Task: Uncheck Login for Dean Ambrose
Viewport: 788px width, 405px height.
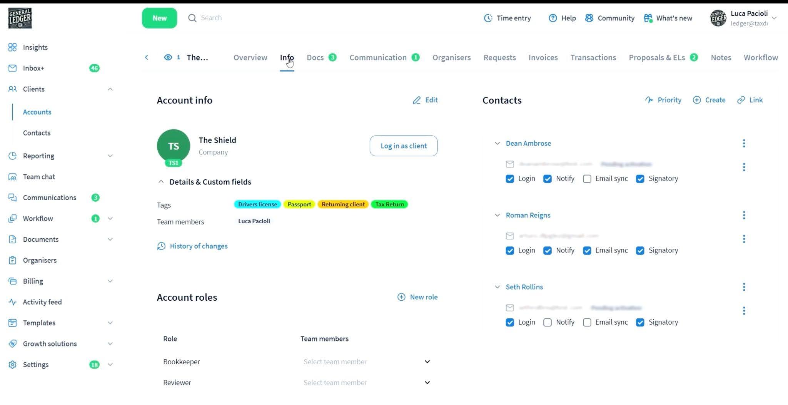Action: tap(510, 179)
